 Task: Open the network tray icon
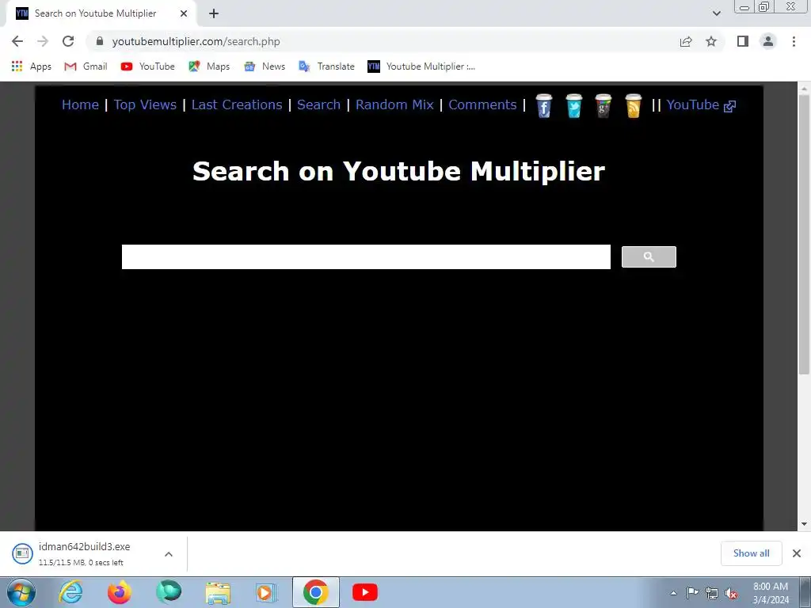(712, 593)
